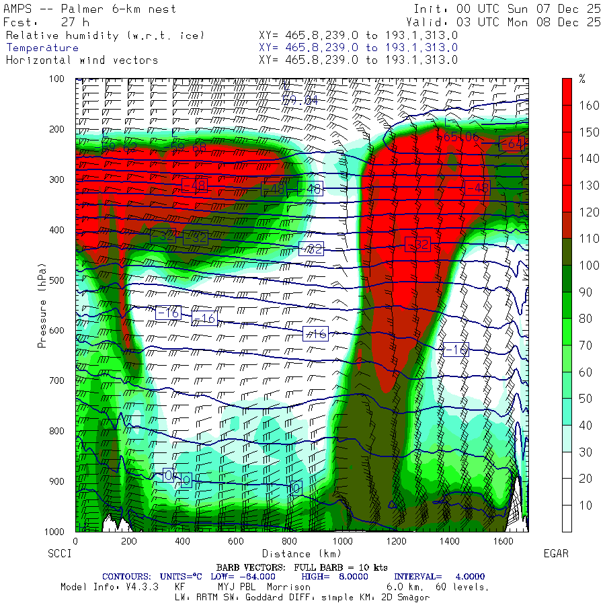The width and height of the screenshot is (605, 605).
Task: Click the 160 label on the colorbar
Action: pos(589,106)
